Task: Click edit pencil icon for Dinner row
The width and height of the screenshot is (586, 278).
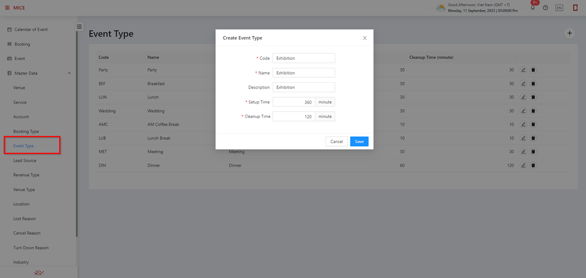Action: coord(523,166)
